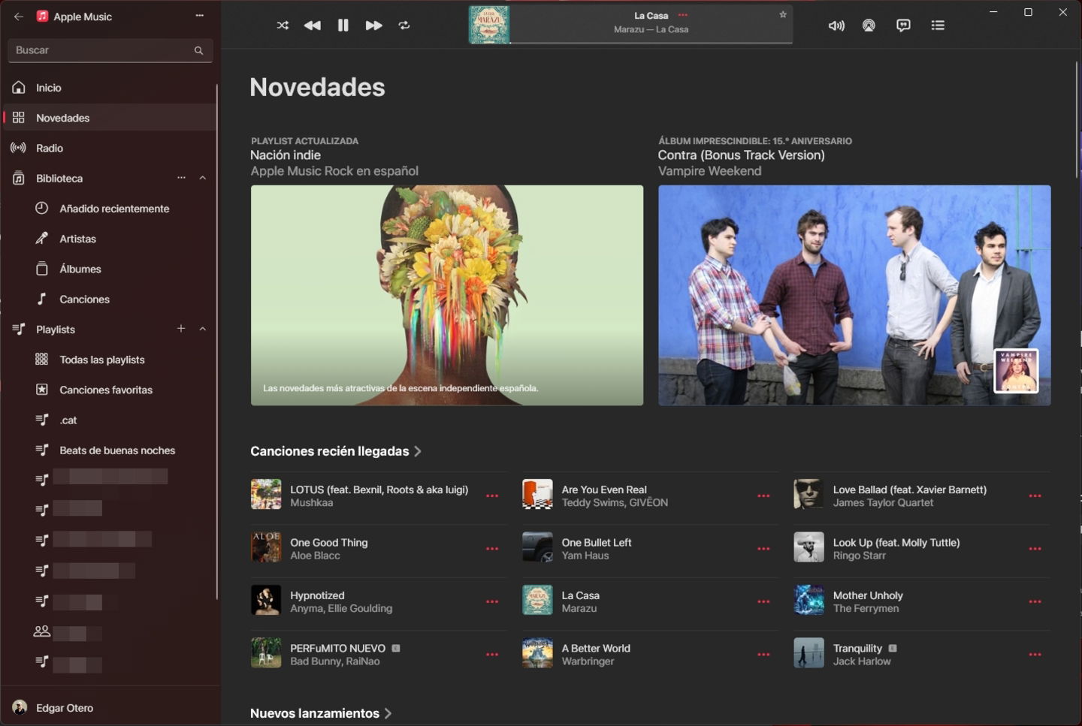This screenshot has width=1082, height=726.
Task: Toggle shuffle playback
Action: pos(283,26)
